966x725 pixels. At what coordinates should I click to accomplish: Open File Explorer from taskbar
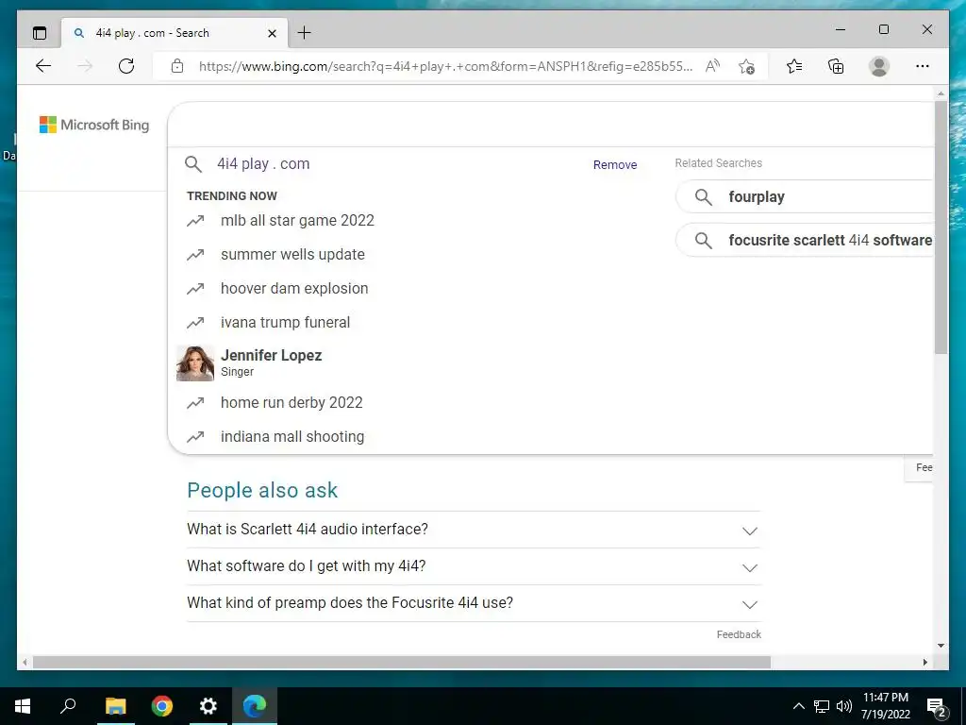coord(115,706)
